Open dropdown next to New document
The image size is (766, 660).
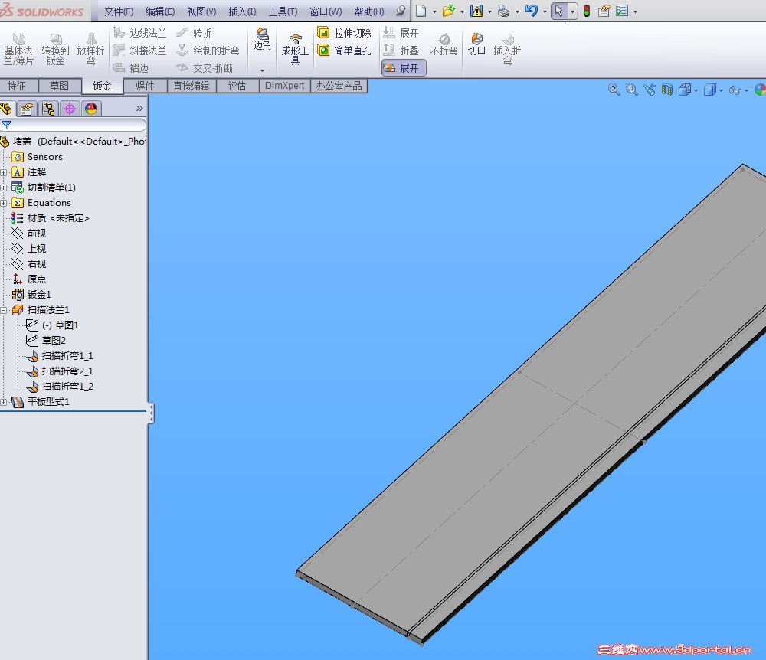[x=434, y=11]
